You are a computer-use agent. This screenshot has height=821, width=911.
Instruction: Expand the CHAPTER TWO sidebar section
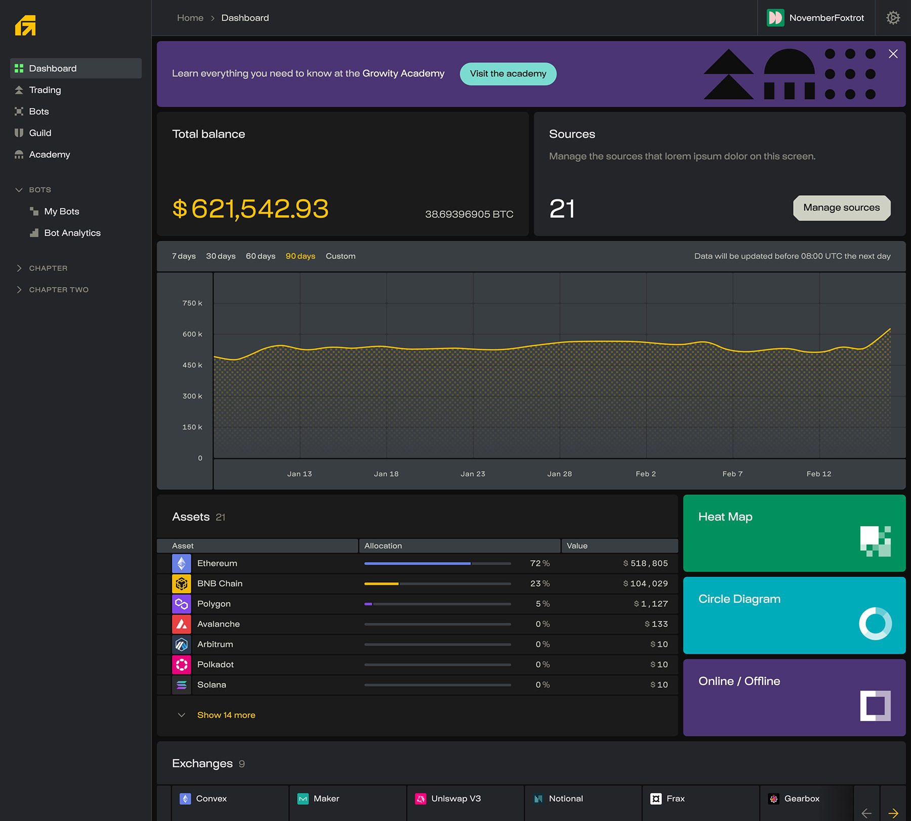[19, 290]
